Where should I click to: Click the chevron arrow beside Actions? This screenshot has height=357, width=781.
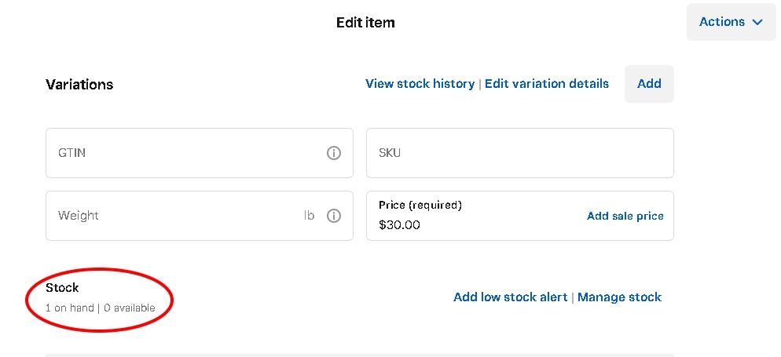pos(757,23)
